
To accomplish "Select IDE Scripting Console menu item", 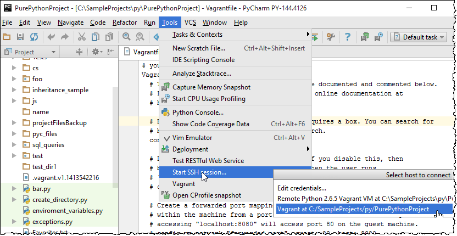I will 235,60.
